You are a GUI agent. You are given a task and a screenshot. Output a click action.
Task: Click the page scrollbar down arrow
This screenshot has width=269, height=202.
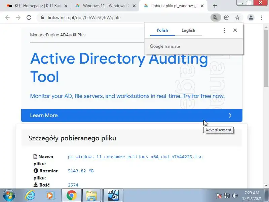click(266, 186)
